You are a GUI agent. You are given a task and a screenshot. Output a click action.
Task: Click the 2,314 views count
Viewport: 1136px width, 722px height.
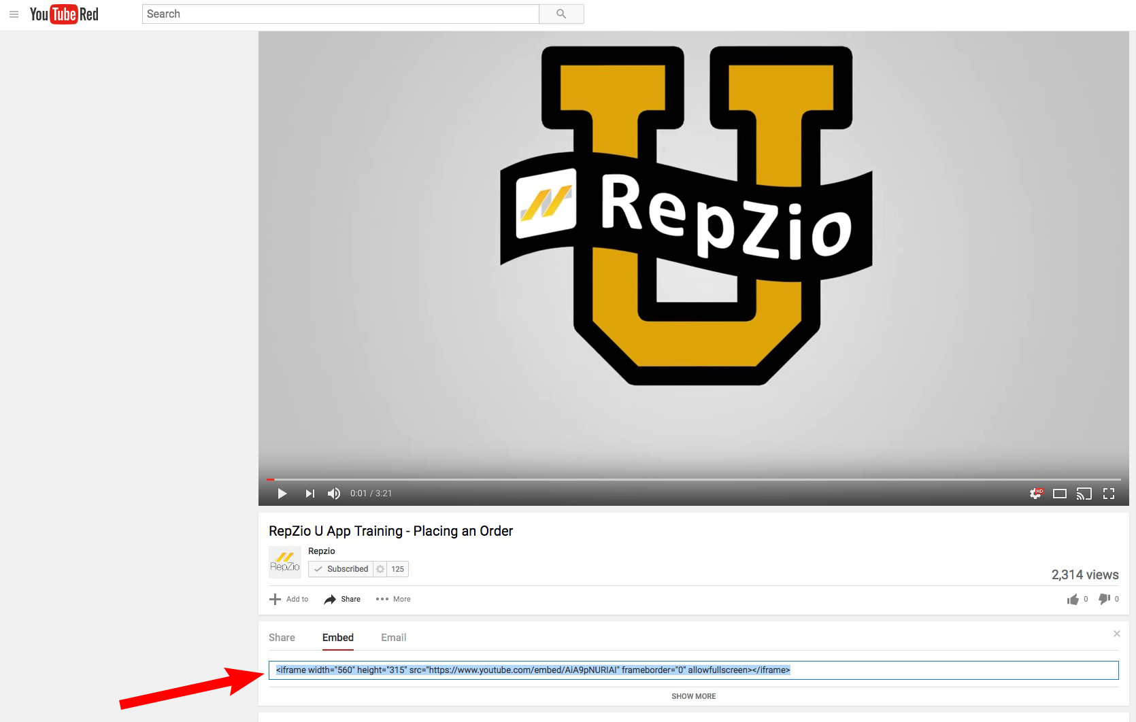[x=1085, y=574]
